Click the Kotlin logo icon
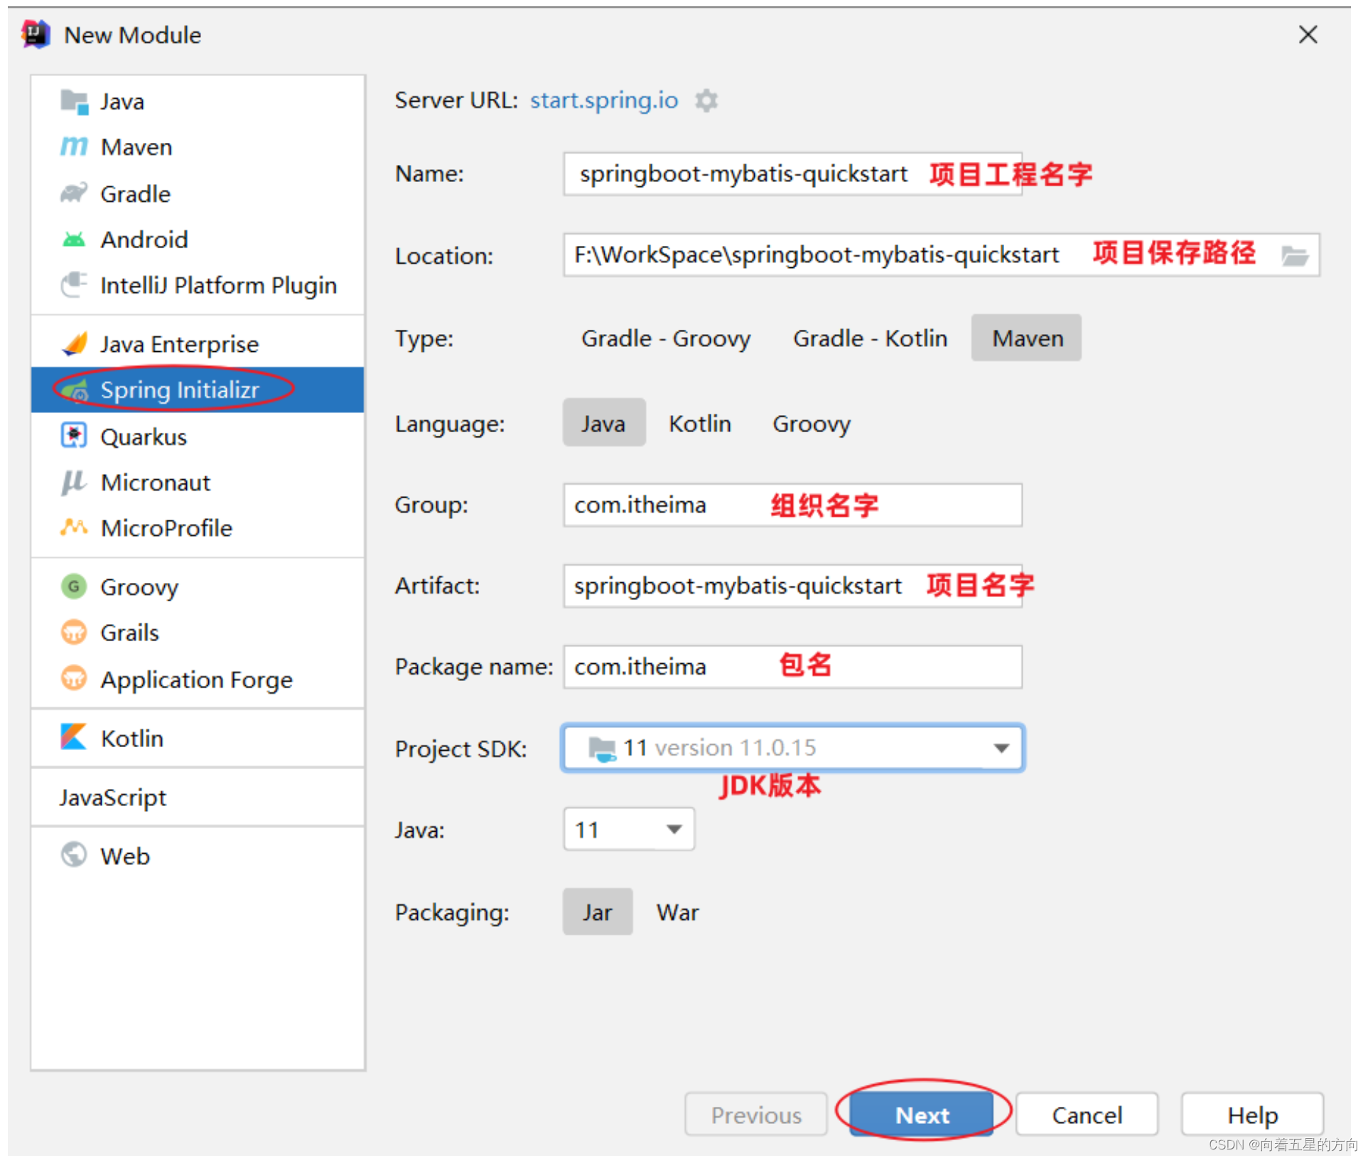1368x1158 pixels. point(74,737)
